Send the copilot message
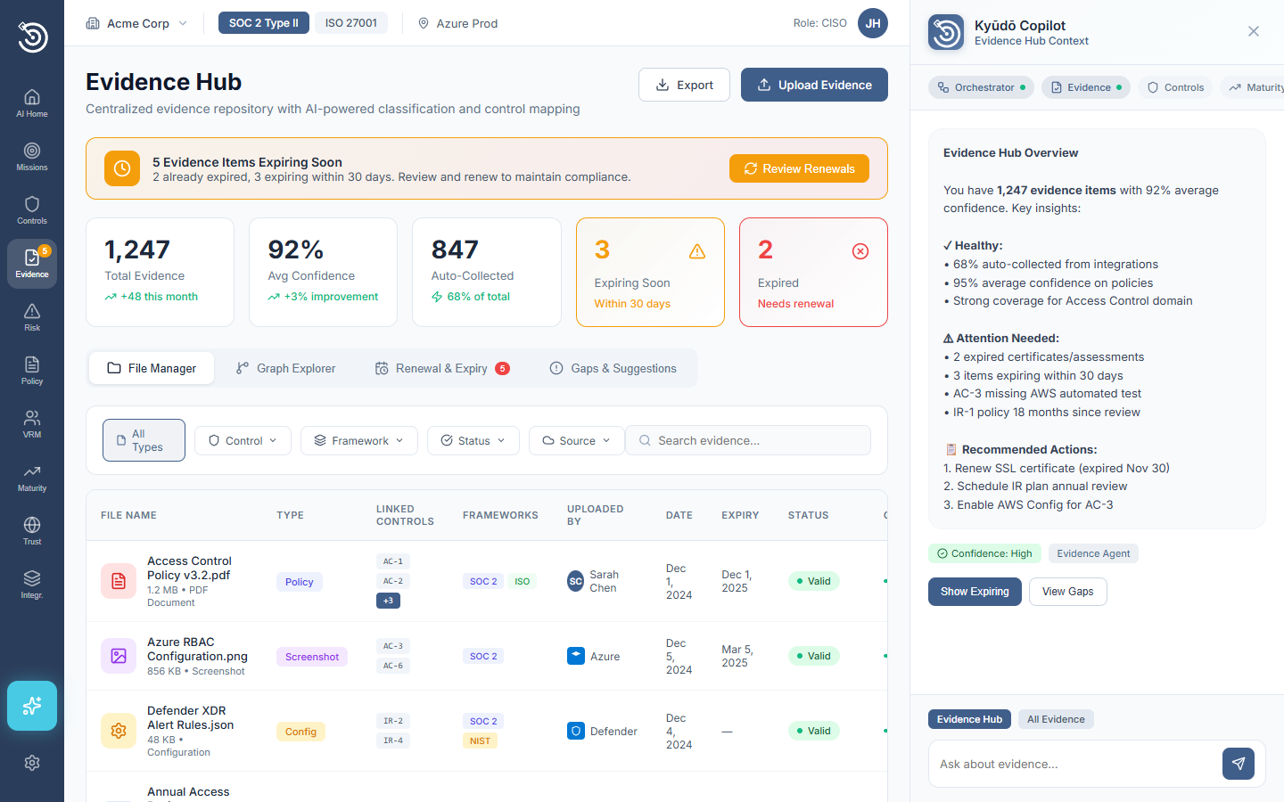The height and width of the screenshot is (802, 1284). click(1239, 764)
